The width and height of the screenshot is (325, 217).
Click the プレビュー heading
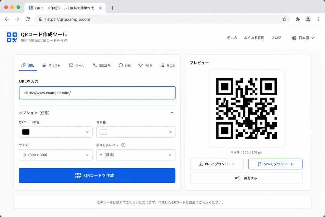coord(199,63)
